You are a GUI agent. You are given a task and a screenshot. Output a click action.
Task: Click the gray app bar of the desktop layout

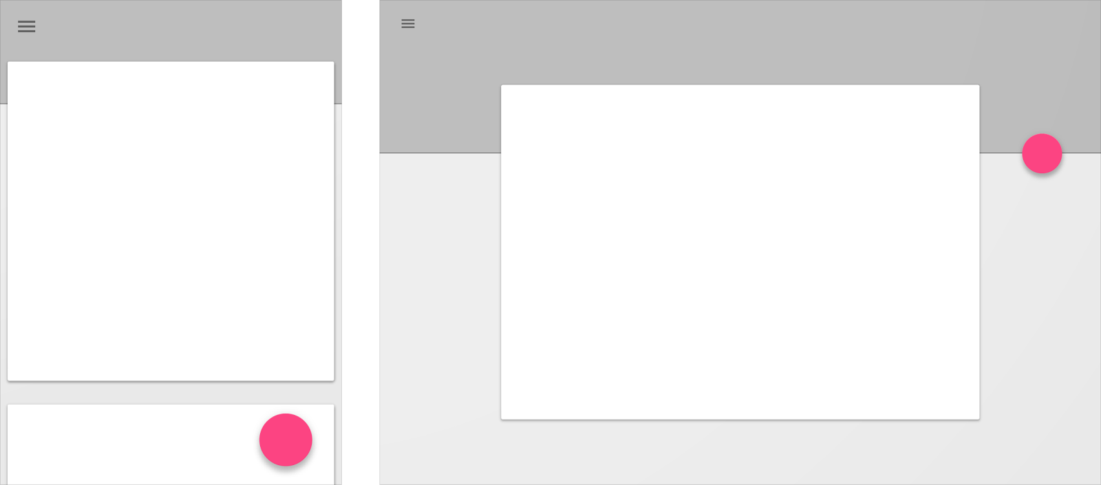point(740,41)
